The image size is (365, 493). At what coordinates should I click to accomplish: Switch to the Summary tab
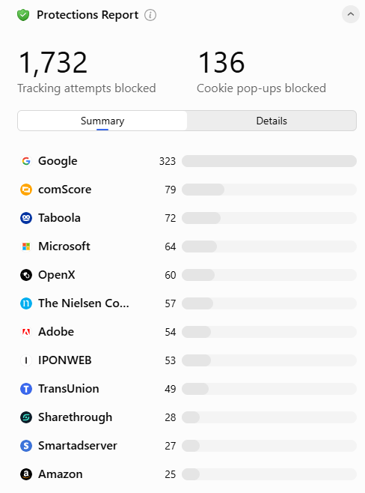pos(102,121)
